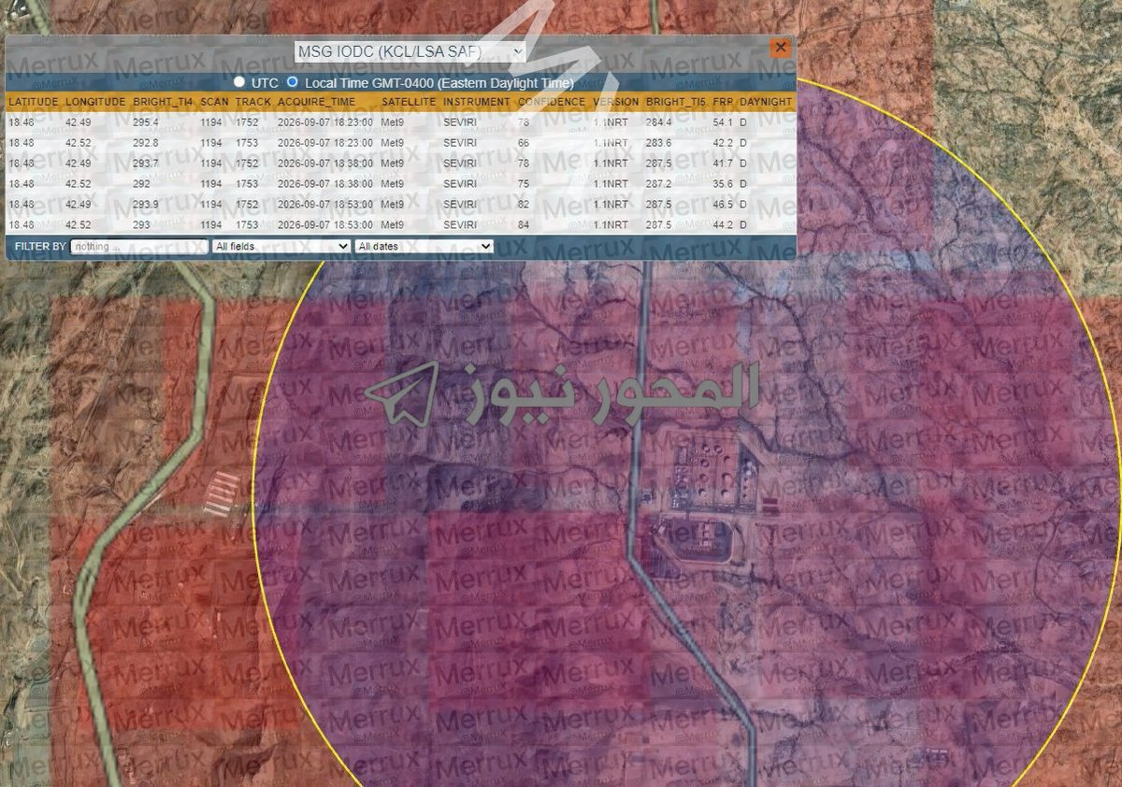Select the UTC time radio button
The height and width of the screenshot is (787, 1122).
239,82
